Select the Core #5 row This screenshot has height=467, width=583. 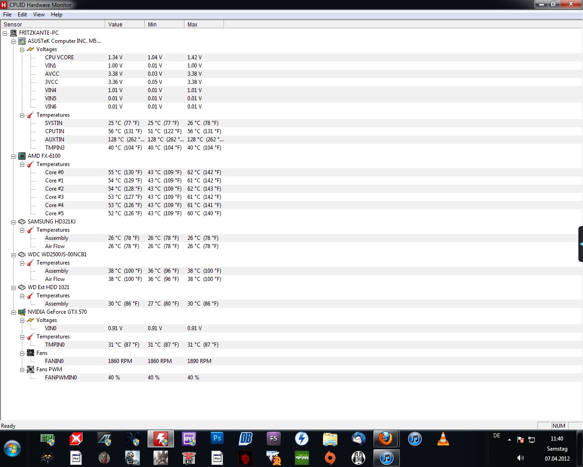pos(291,213)
